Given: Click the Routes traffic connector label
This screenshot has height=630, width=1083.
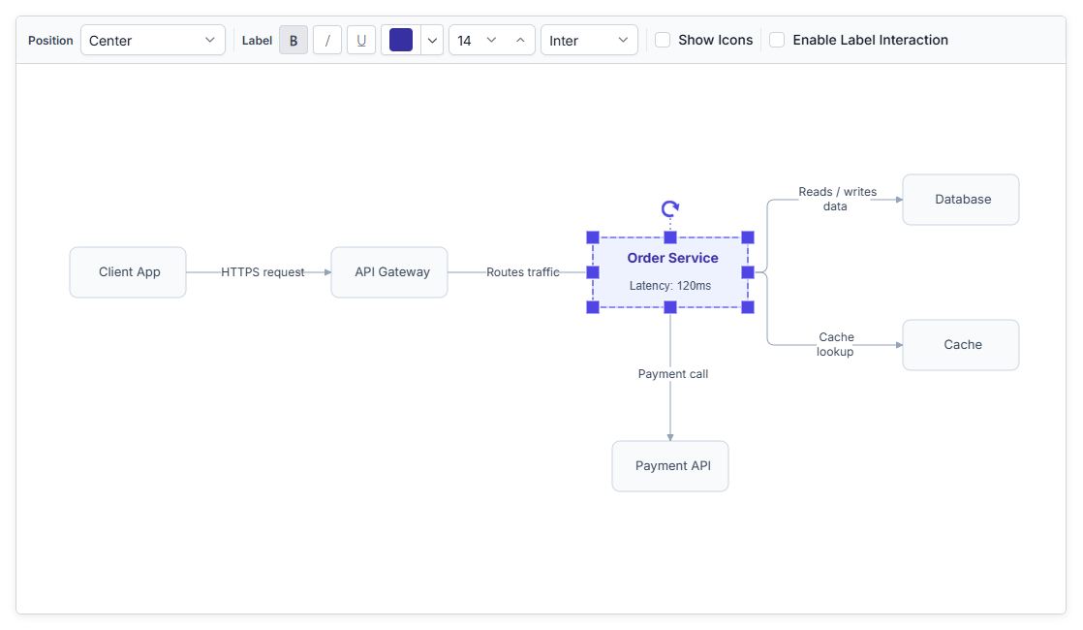Looking at the screenshot, I should [x=523, y=272].
